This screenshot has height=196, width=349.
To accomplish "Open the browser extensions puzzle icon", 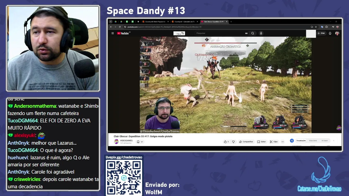I will (x=326, y=27).
